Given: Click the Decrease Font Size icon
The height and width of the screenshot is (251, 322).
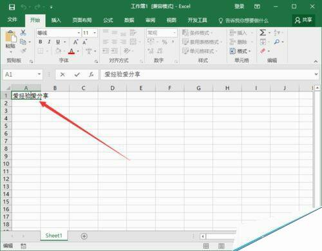Looking at the screenshot, I should click(x=85, y=42).
